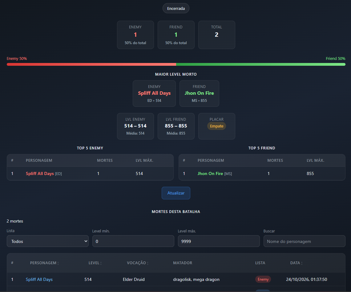Click the Elder Druid vocation cell

click(134, 279)
